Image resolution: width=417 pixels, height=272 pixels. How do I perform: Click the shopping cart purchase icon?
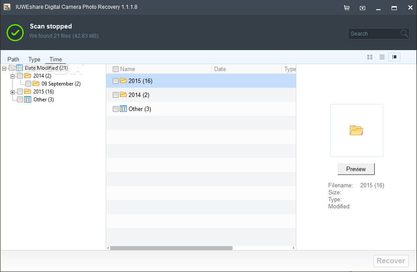click(x=346, y=8)
